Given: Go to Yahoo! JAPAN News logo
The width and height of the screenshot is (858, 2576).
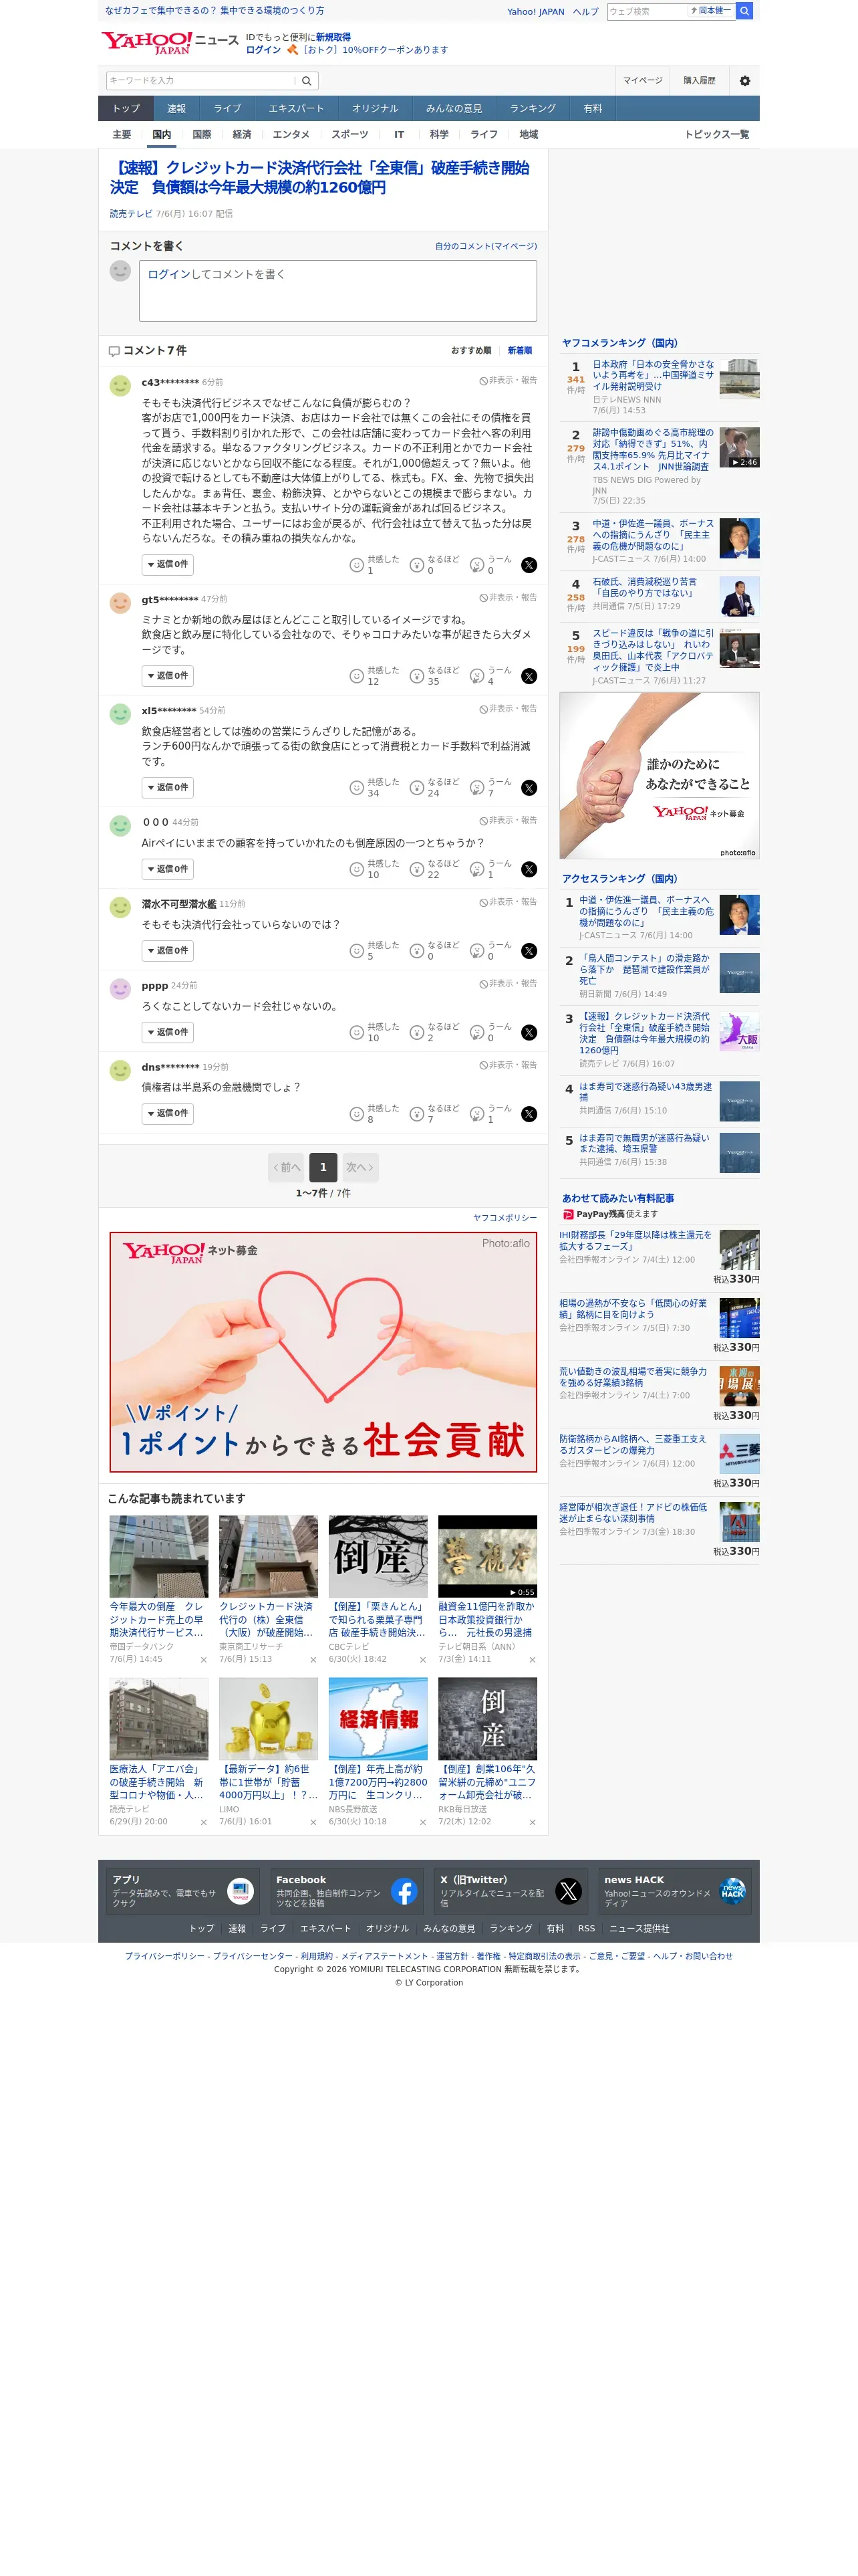Looking at the screenshot, I should tap(170, 43).
